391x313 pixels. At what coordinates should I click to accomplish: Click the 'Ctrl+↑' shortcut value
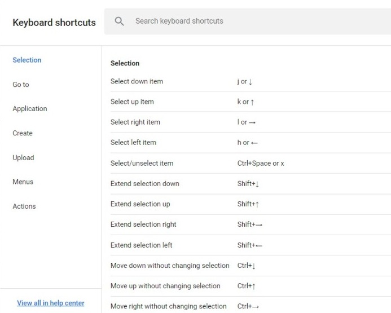pos(247,286)
